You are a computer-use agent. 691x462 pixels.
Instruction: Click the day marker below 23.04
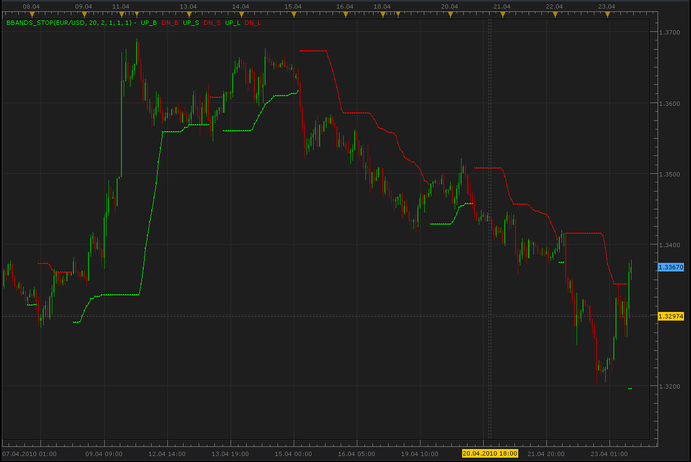click(x=607, y=14)
